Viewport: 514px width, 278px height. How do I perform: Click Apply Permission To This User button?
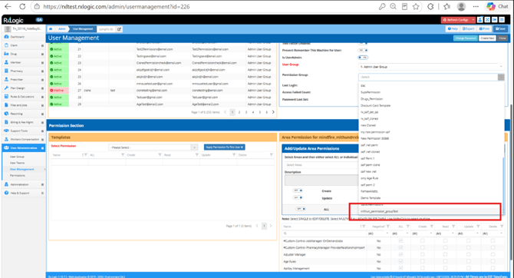[x=224, y=147]
